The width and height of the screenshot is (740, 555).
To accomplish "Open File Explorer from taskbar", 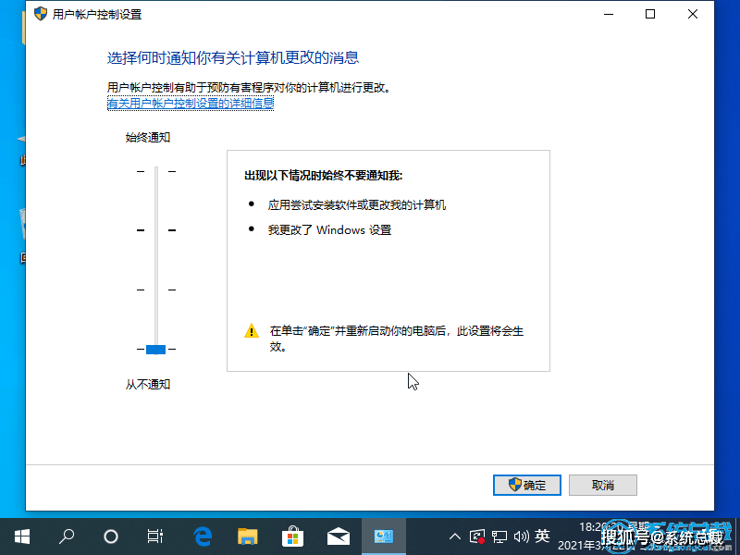I will pos(248,536).
